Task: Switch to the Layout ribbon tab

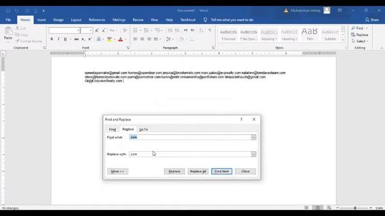Action: pyautogui.click(x=76, y=20)
